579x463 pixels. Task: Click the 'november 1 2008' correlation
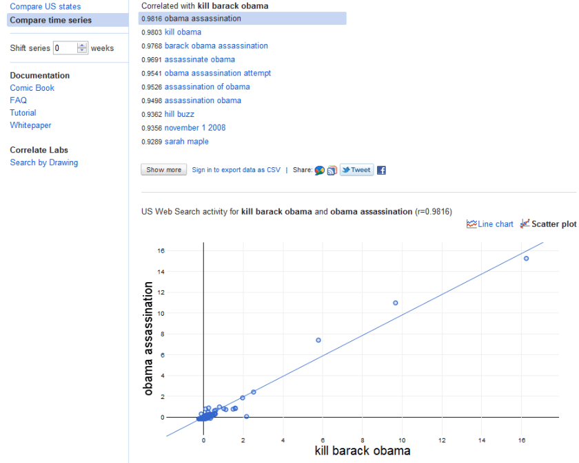[195, 128]
